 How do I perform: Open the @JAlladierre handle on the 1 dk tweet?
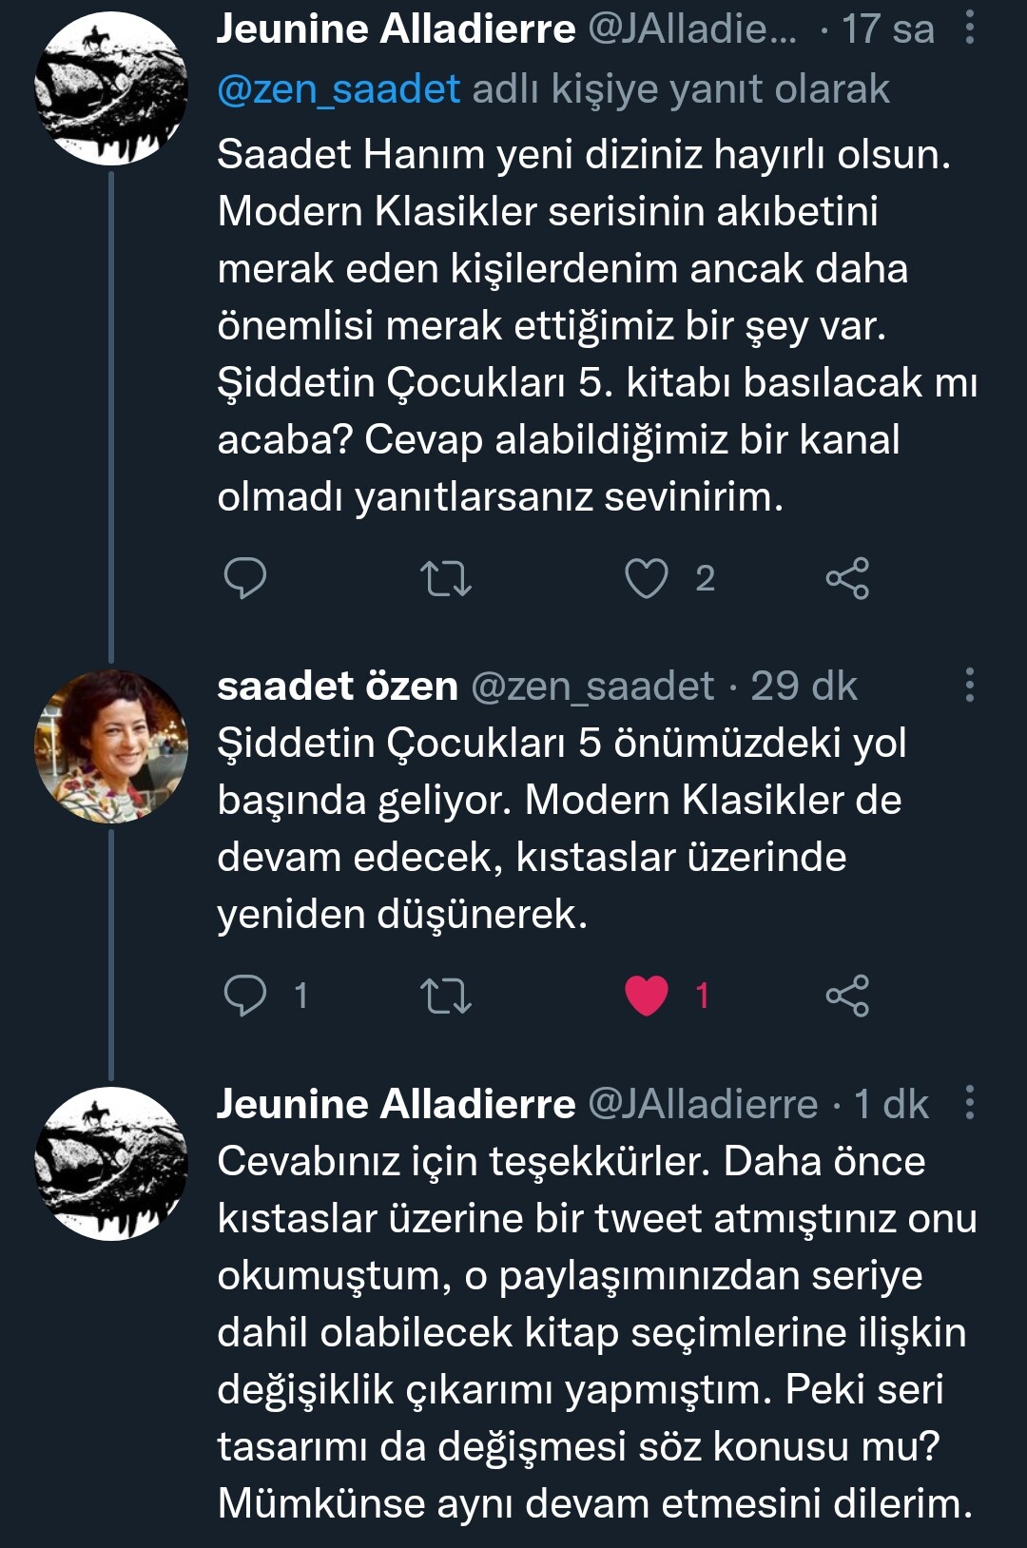[703, 1104]
